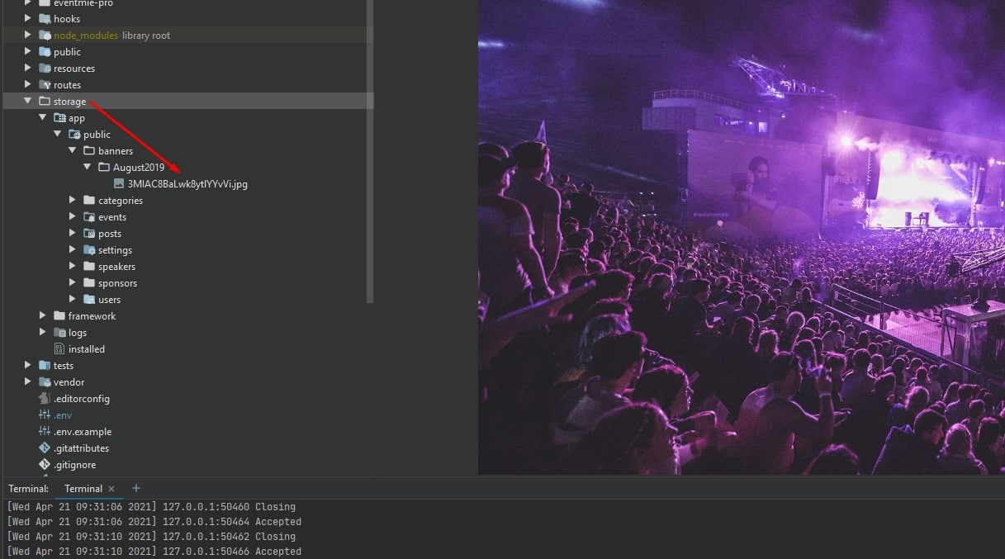Select the storage folder label
This screenshot has width=1005, height=559.
click(69, 102)
